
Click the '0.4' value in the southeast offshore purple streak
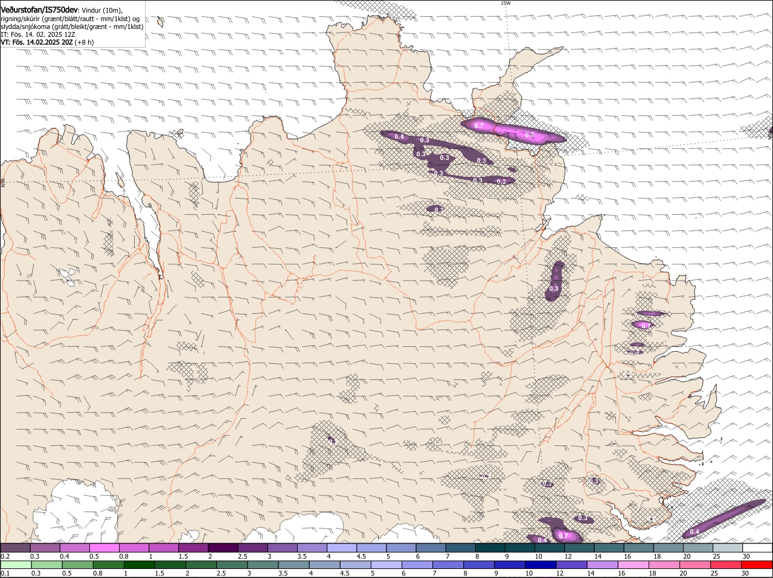[694, 532]
